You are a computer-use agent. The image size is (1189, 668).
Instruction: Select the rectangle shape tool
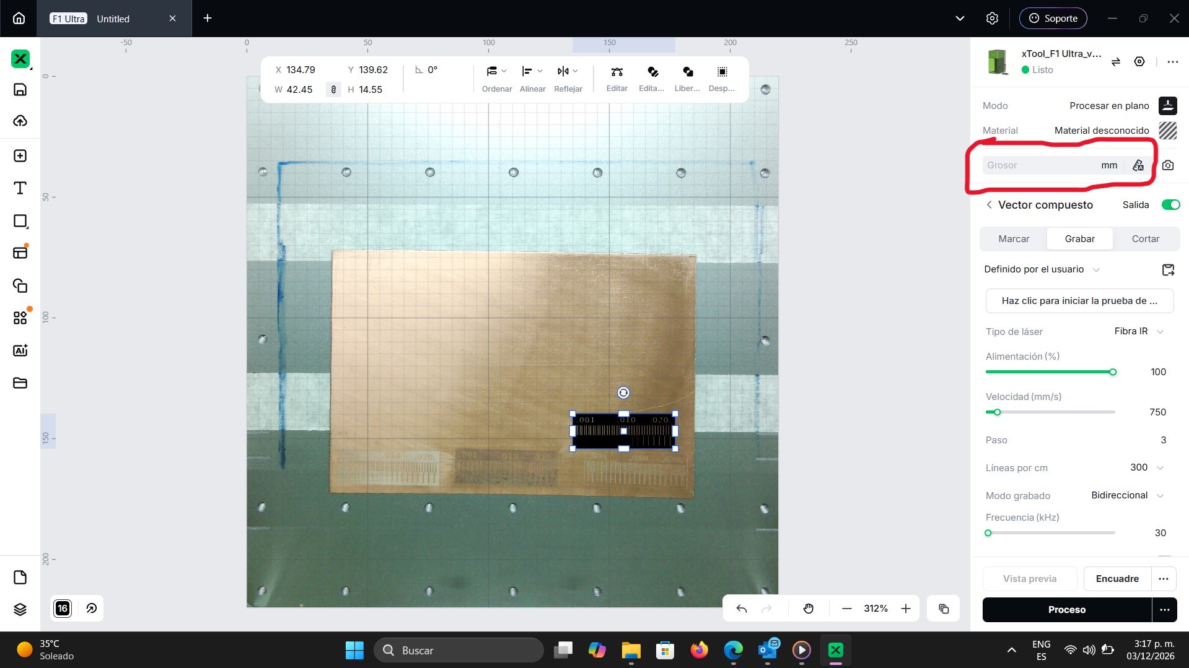(x=20, y=221)
